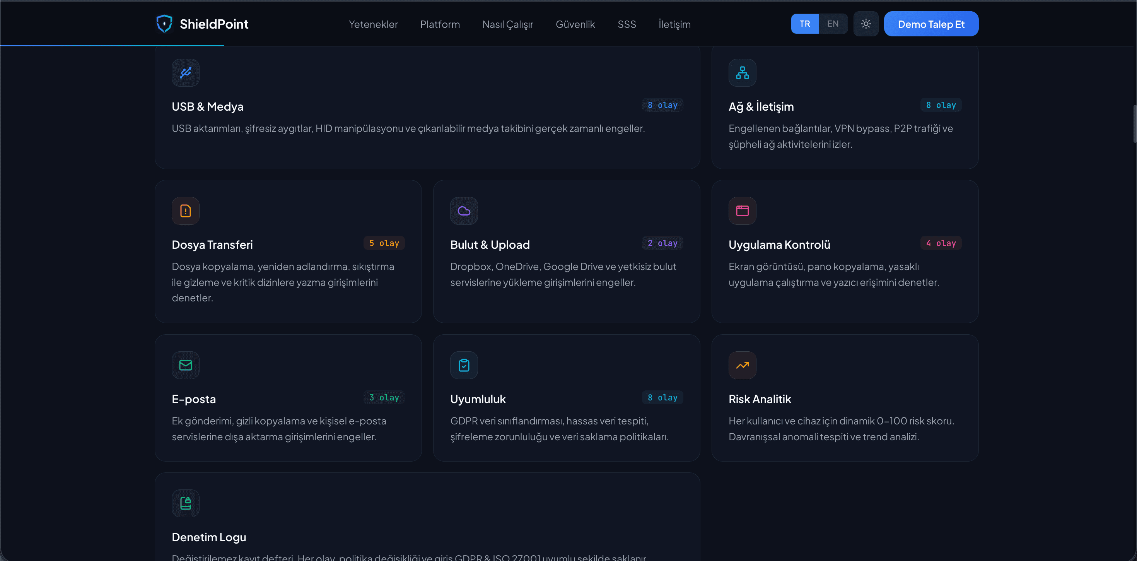Click the Uygulama Kontrolü heading
Viewport: 1137px width, 561px height.
point(780,245)
